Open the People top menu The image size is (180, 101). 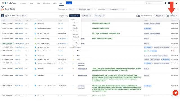(x=55, y=3)
